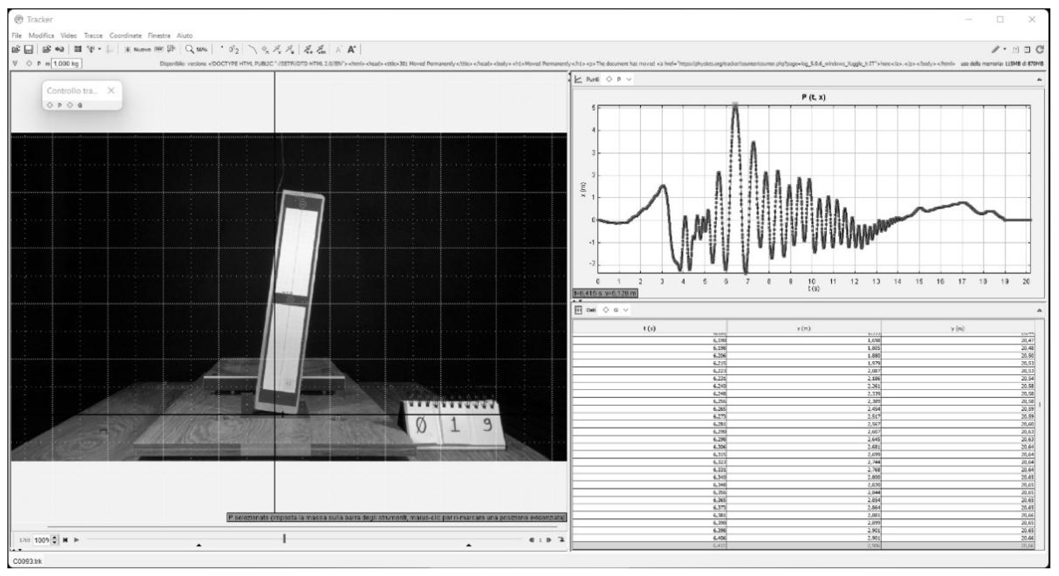The width and height of the screenshot is (1059, 576).
Task: Click the Open file icon in toolbar
Action: pos(16,50)
